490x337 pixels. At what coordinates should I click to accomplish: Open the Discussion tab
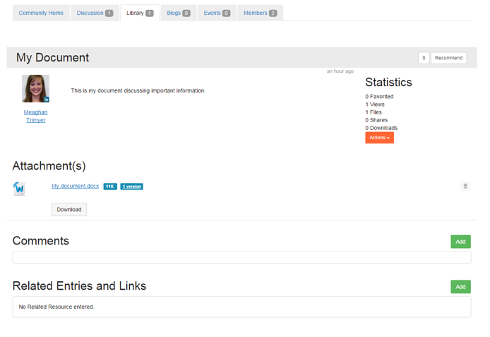[95, 13]
